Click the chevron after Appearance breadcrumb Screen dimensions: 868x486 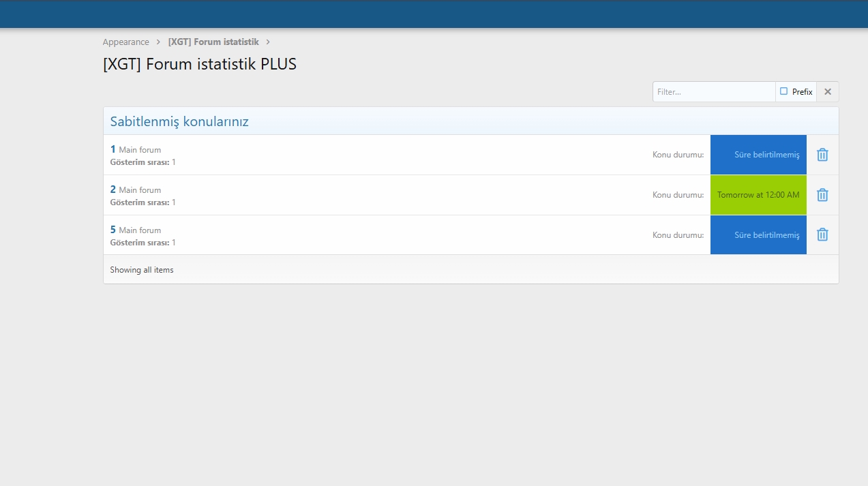point(159,42)
